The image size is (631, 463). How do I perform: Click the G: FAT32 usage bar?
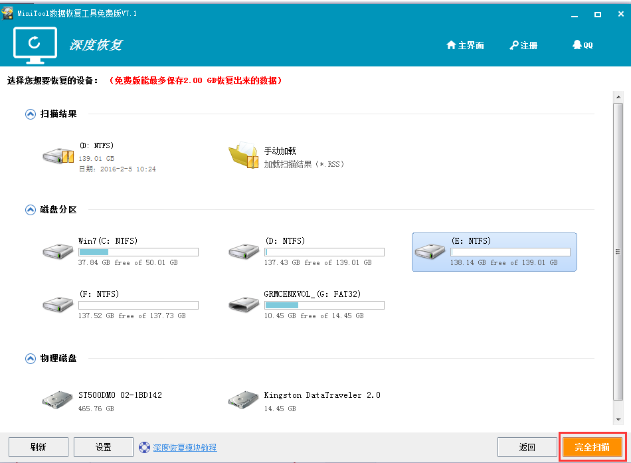pyautogui.click(x=324, y=305)
